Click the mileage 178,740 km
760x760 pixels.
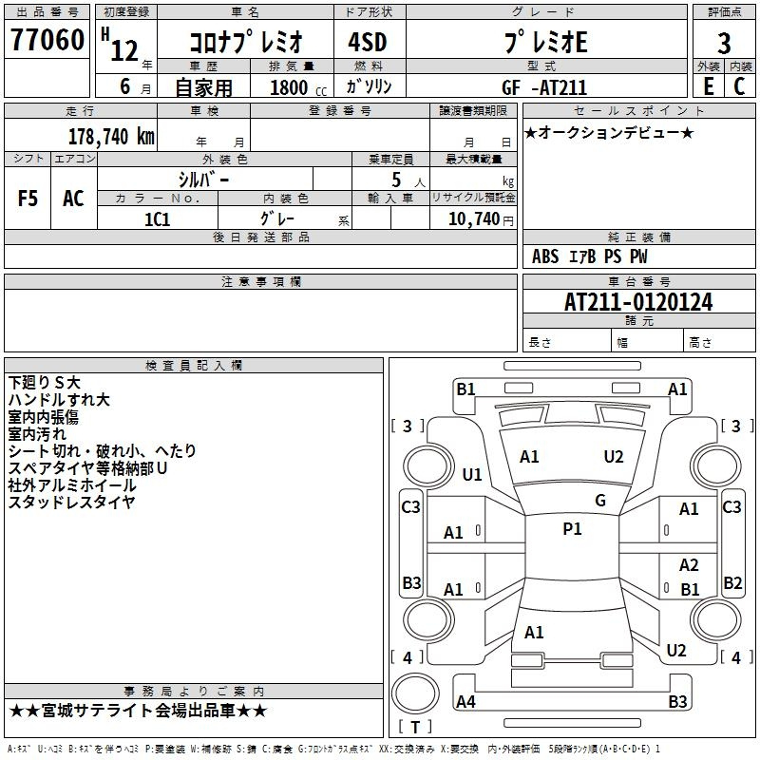tap(111, 137)
